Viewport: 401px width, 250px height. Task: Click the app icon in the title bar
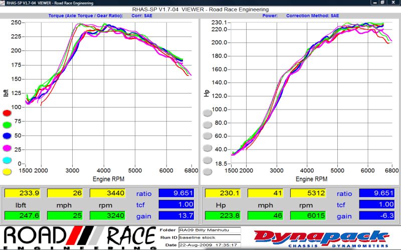pyautogui.click(x=4, y=3)
